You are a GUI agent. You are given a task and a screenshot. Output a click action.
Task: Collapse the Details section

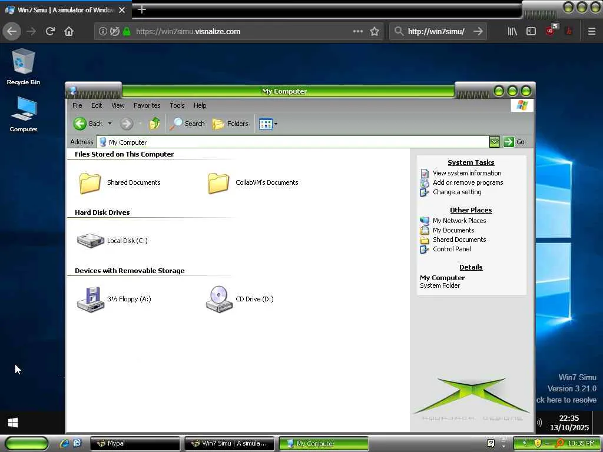pyautogui.click(x=471, y=268)
